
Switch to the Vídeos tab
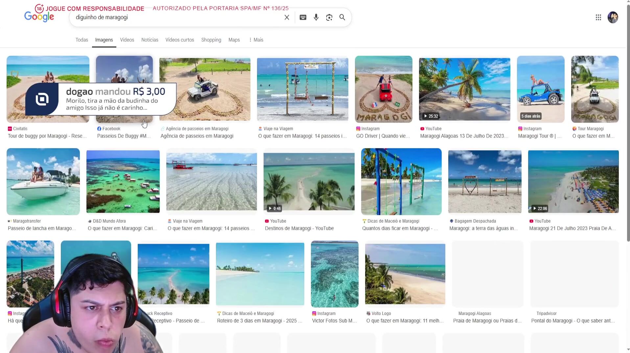127,40
